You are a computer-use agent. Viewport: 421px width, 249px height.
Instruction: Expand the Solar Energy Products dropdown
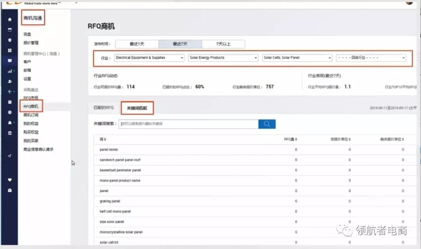click(x=223, y=57)
